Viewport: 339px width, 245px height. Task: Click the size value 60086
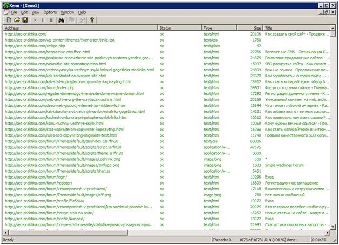click(255, 141)
